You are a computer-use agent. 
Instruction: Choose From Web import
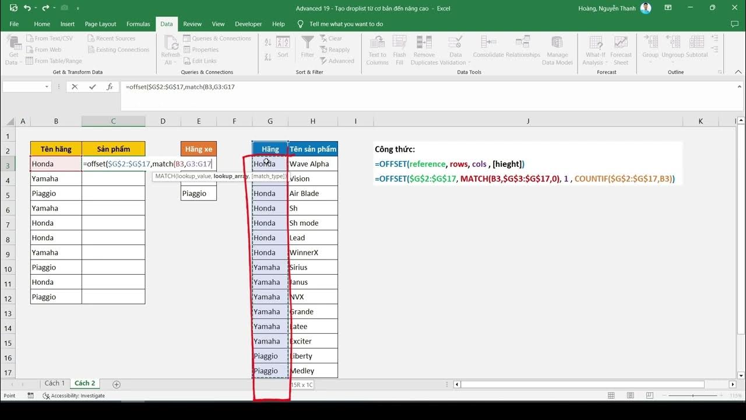coord(44,50)
